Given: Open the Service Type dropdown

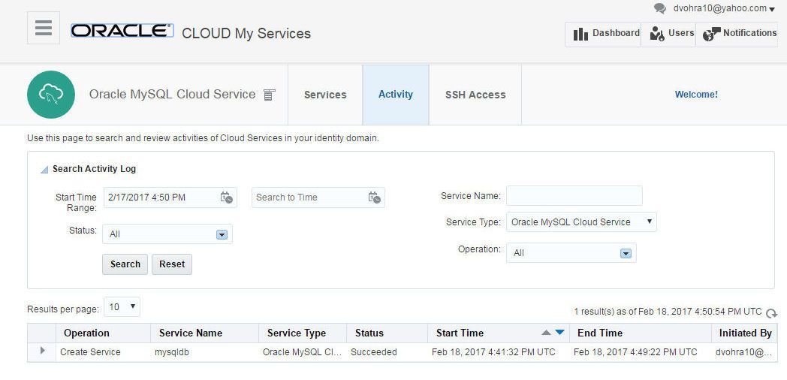Looking at the screenshot, I should point(581,222).
